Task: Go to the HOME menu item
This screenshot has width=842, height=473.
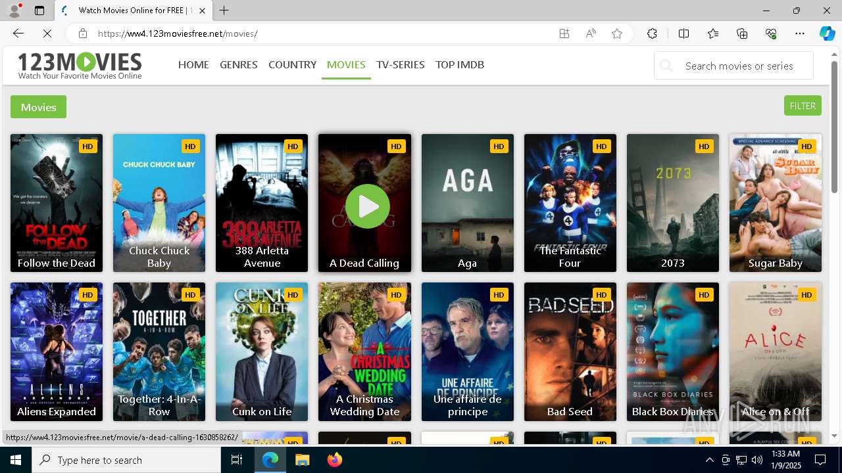Action: [193, 64]
